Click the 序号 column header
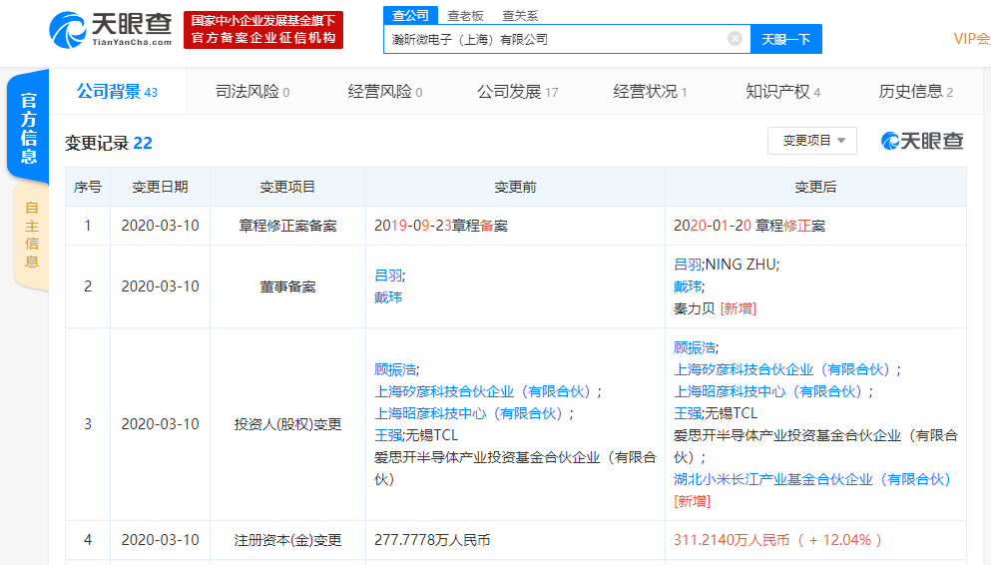The image size is (991, 565). pos(88,187)
